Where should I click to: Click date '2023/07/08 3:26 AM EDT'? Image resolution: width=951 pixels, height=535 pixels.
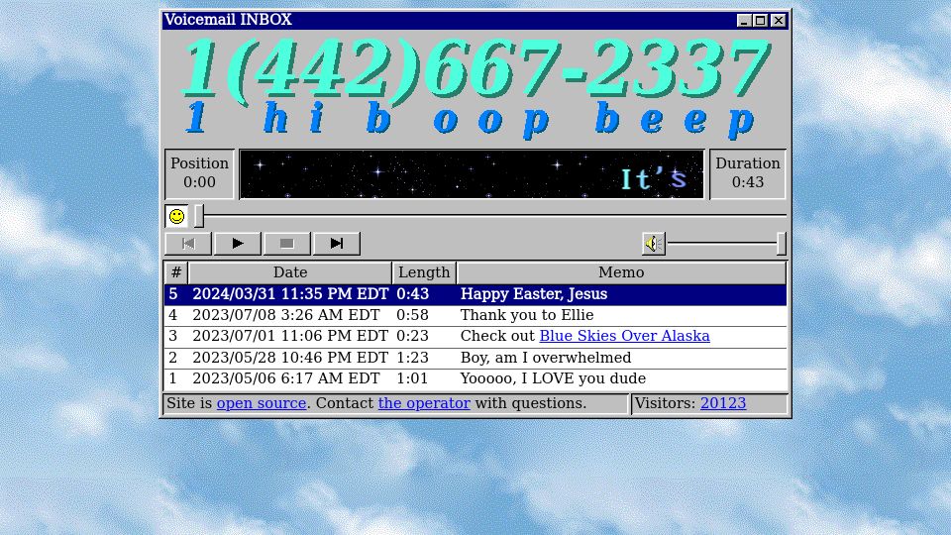pyautogui.click(x=285, y=315)
